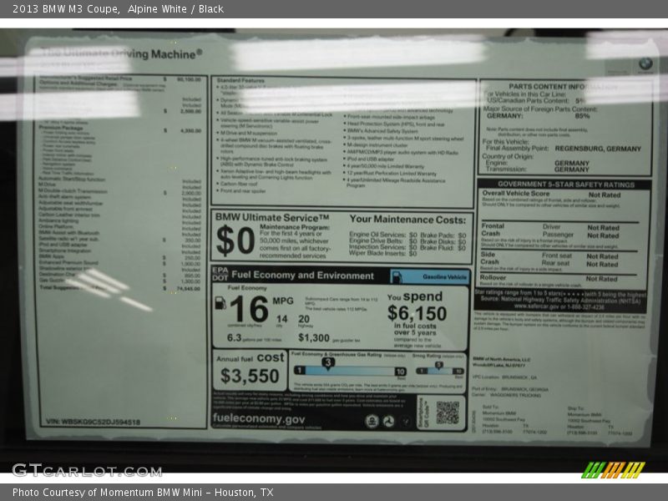Click the city MPG value 14
Screen dimensions: 668x501
click(x=281, y=319)
